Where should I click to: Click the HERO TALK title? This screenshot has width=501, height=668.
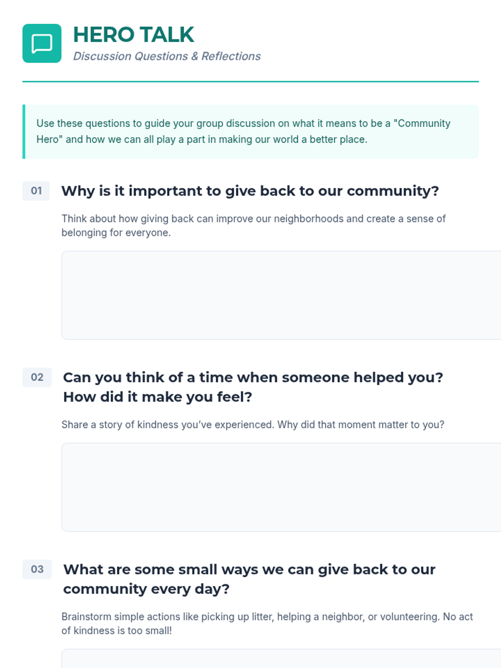coord(134,35)
